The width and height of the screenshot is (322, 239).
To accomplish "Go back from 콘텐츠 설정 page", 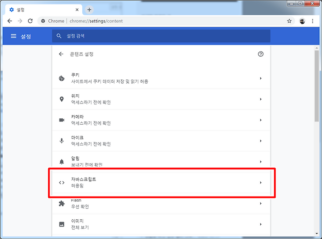I will click(61, 54).
